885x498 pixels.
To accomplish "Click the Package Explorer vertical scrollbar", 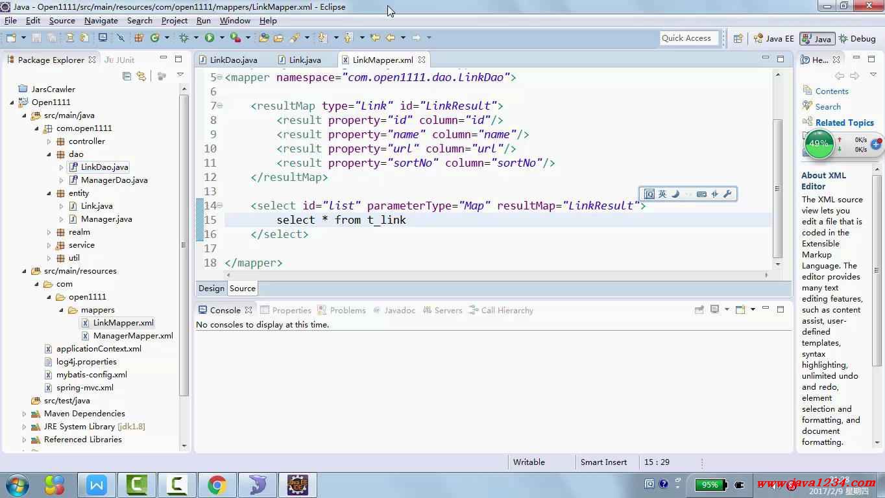I will pos(184,246).
